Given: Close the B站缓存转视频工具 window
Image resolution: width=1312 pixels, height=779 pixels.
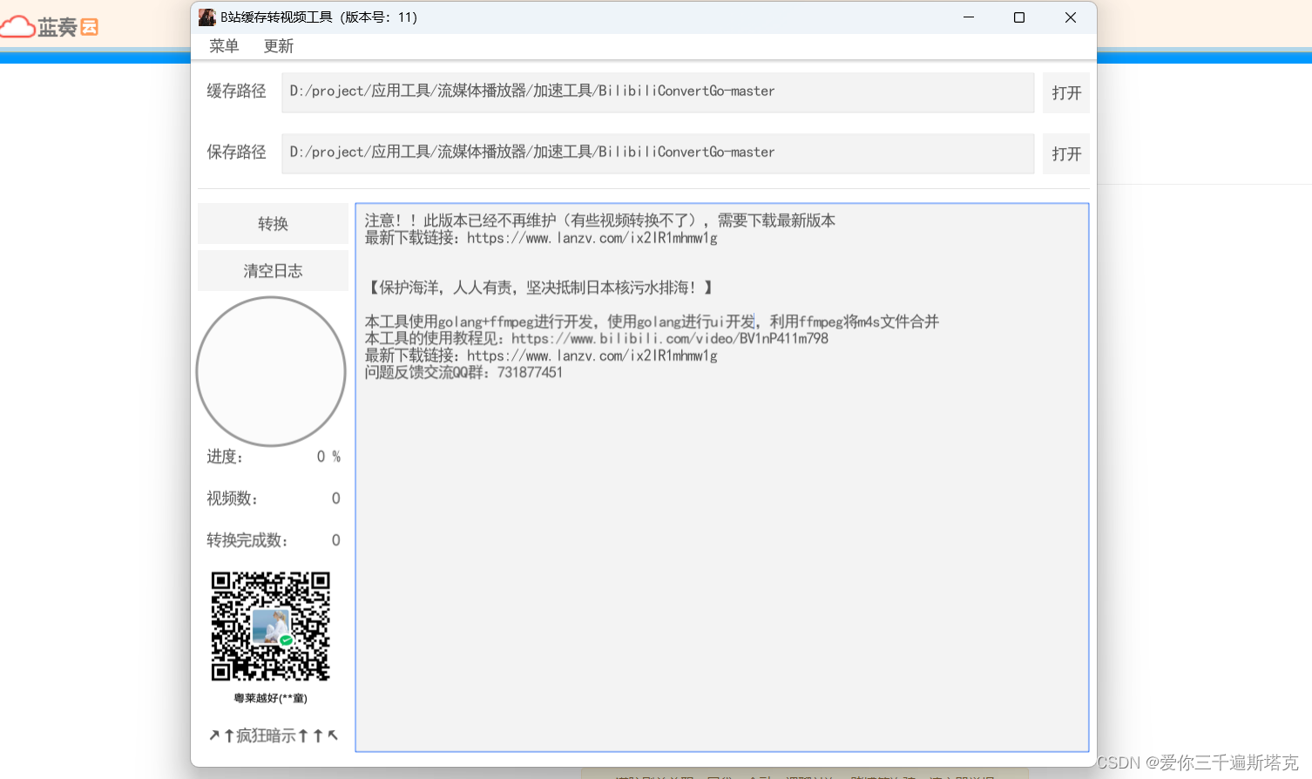Looking at the screenshot, I should pos(1071,17).
